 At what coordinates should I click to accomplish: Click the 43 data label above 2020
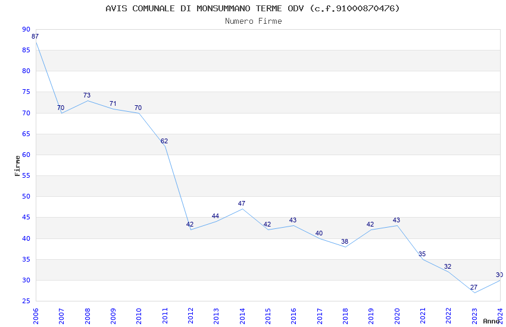coord(396,221)
